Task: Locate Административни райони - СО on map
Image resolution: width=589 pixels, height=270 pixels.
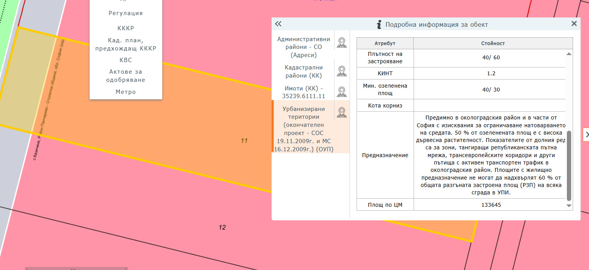Action: click(x=341, y=43)
